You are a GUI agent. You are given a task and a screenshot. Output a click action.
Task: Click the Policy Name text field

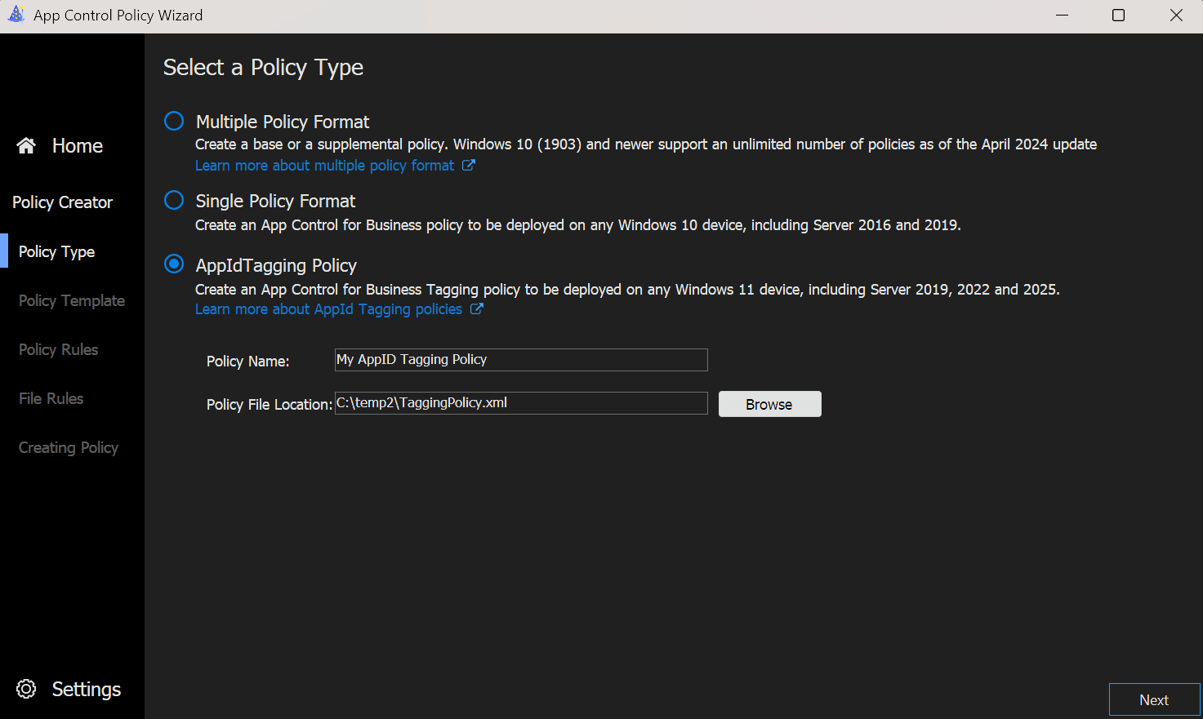[x=521, y=360]
